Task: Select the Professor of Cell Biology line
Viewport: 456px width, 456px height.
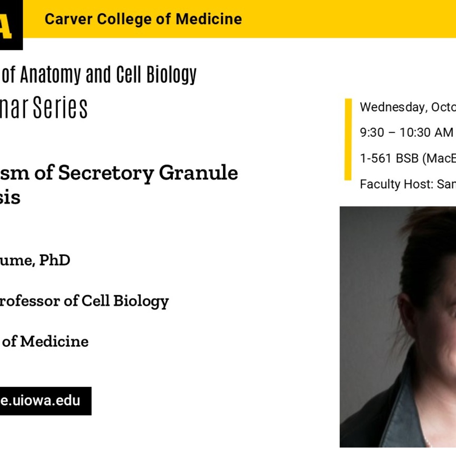Action: [x=85, y=301]
